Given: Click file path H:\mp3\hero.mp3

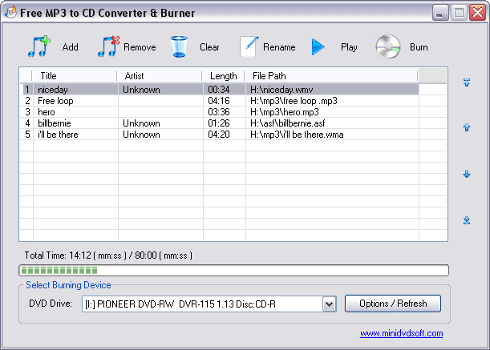Looking at the screenshot, I should (285, 112).
